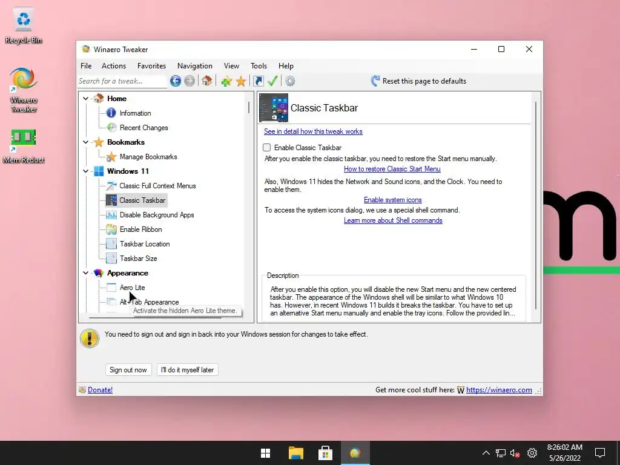Open Learn more about Shell commands link
Image resolution: width=620 pixels, height=465 pixels.
click(393, 220)
